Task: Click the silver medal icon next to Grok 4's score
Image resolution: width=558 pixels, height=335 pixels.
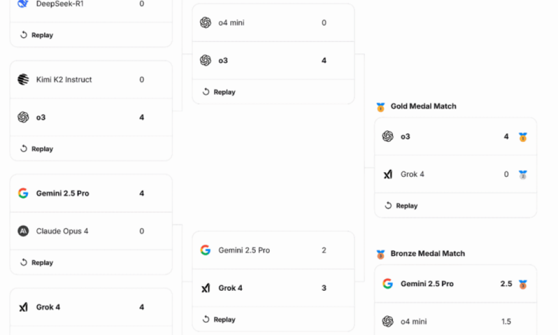Action: pos(523,174)
